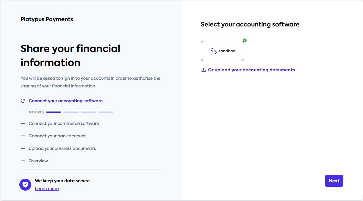The height and width of the screenshot is (201, 363).
Task: Open the Learn more link
Action: click(47, 188)
